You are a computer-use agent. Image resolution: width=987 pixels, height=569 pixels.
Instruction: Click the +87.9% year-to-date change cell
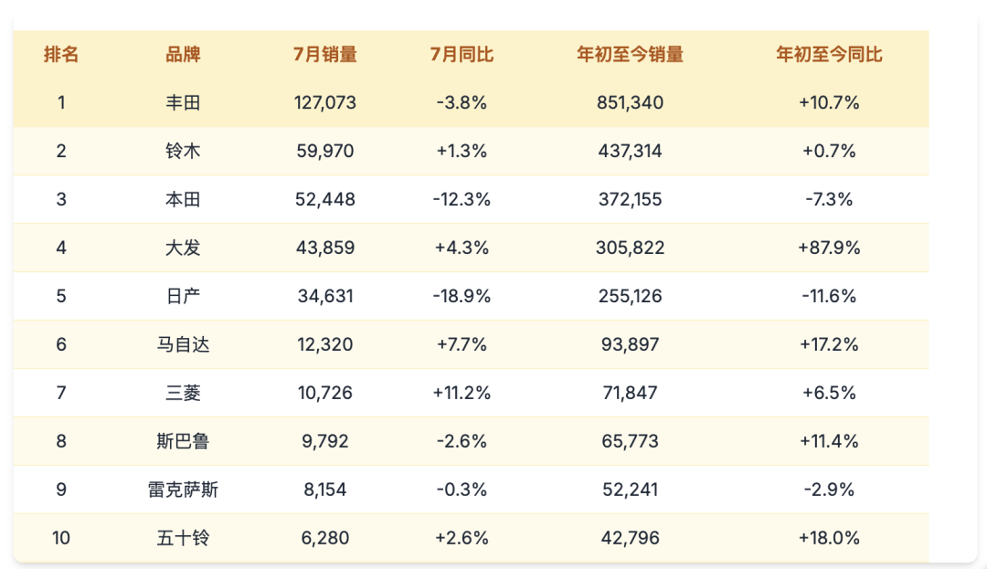[829, 248]
